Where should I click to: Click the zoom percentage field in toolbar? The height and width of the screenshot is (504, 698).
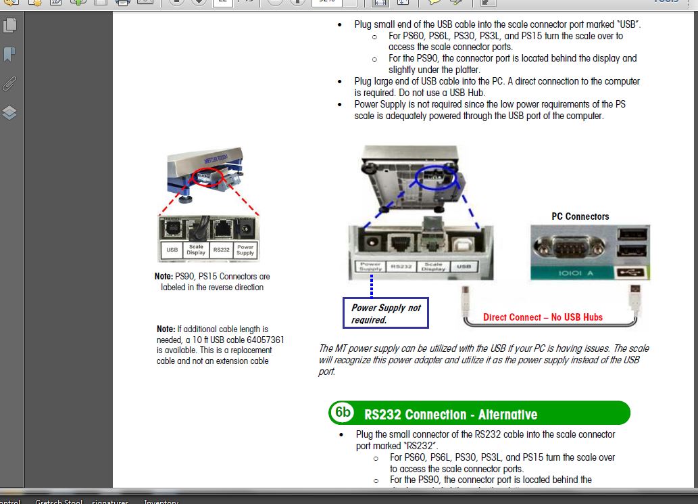coord(327,2)
